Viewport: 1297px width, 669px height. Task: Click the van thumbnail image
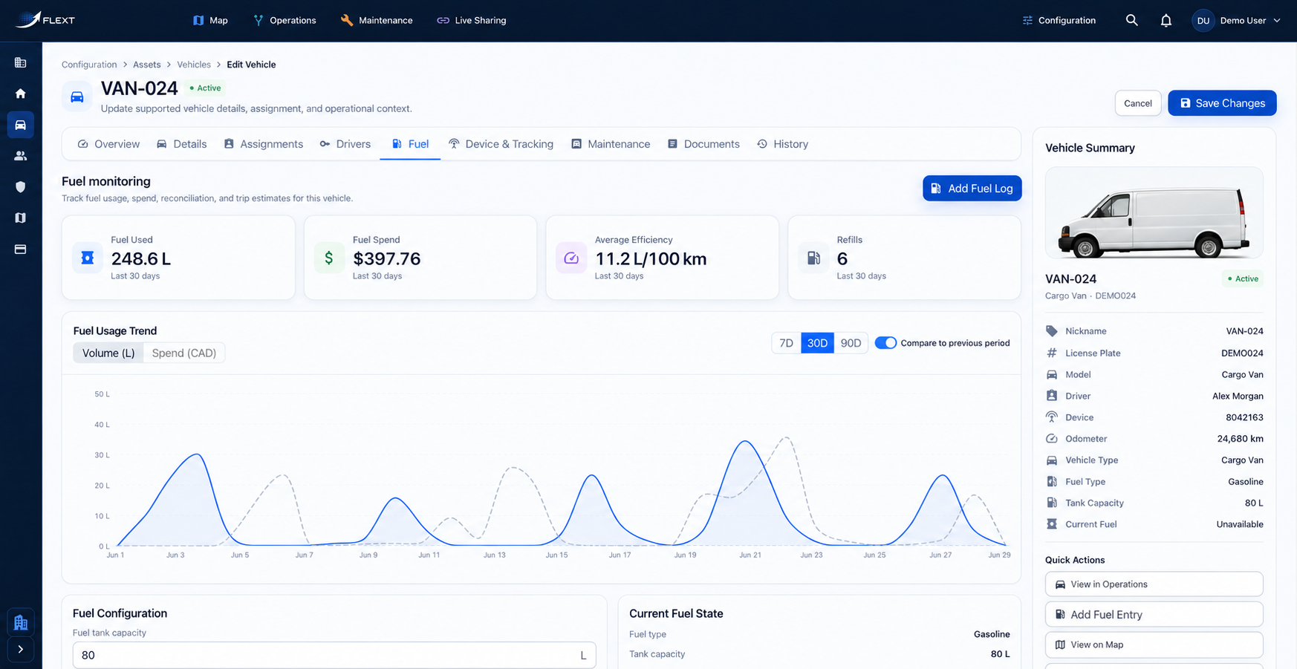click(x=1154, y=213)
